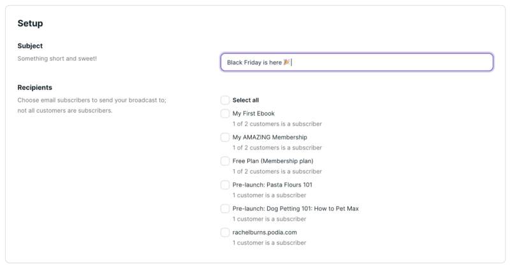The height and width of the screenshot is (266, 510).
Task: Click the "Setup" section heading
Action: [30, 24]
